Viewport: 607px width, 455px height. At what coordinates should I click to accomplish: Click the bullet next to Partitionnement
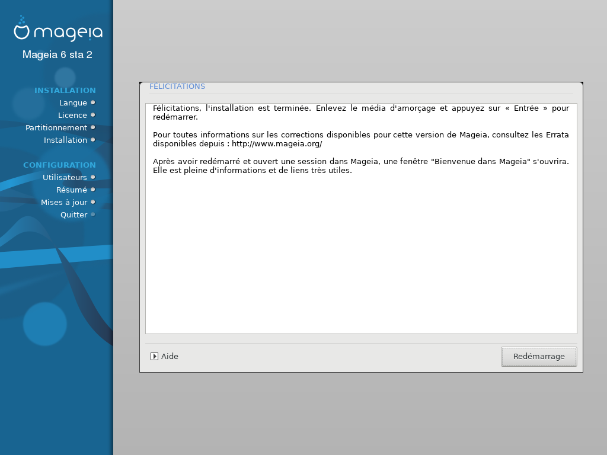[x=93, y=127]
